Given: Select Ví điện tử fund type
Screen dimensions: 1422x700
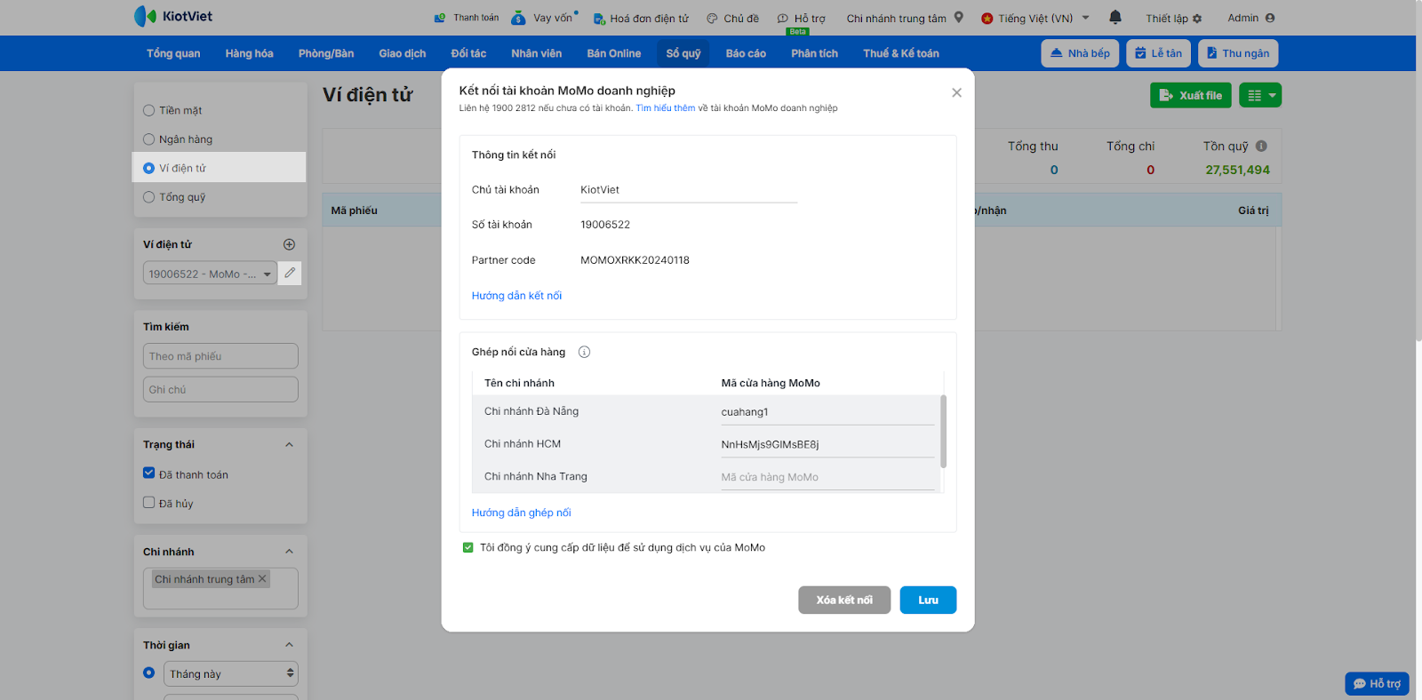Looking at the screenshot, I should click(x=149, y=168).
